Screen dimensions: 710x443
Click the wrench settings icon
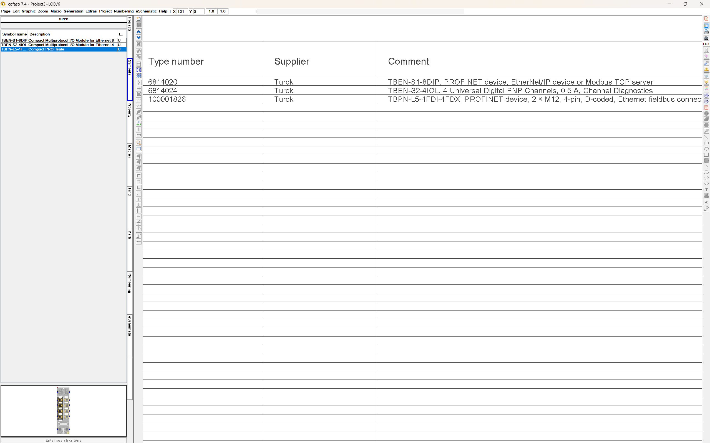pos(706,63)
